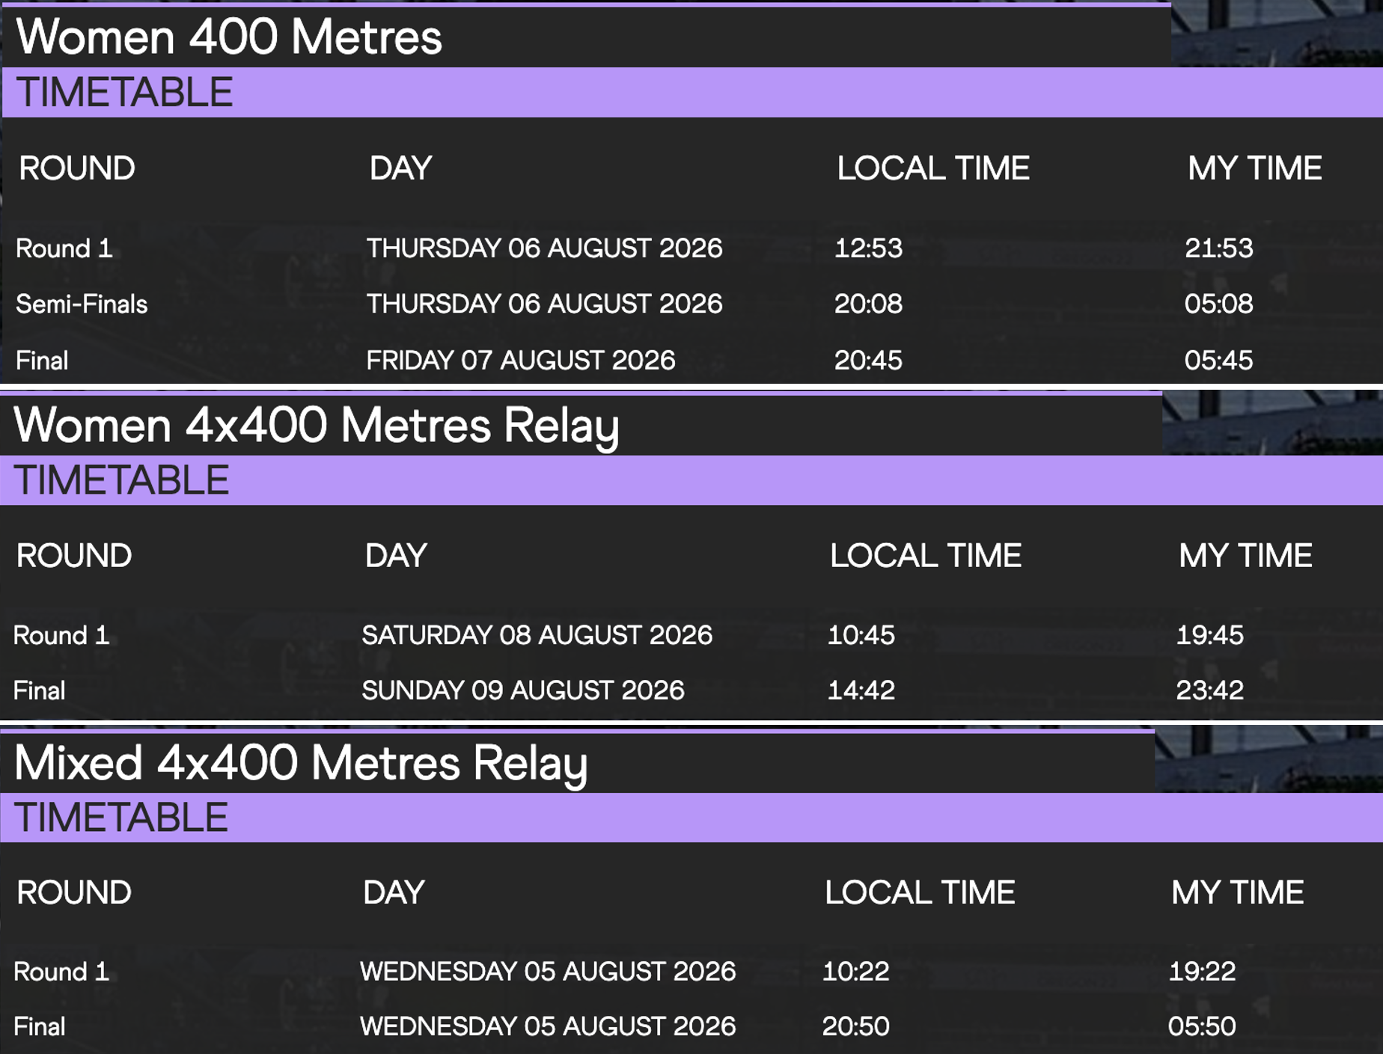Screen dimensions: 1383x1054
Task: Select the Women 4x400 Relay TIMETABLE bar
Action: 691,480
